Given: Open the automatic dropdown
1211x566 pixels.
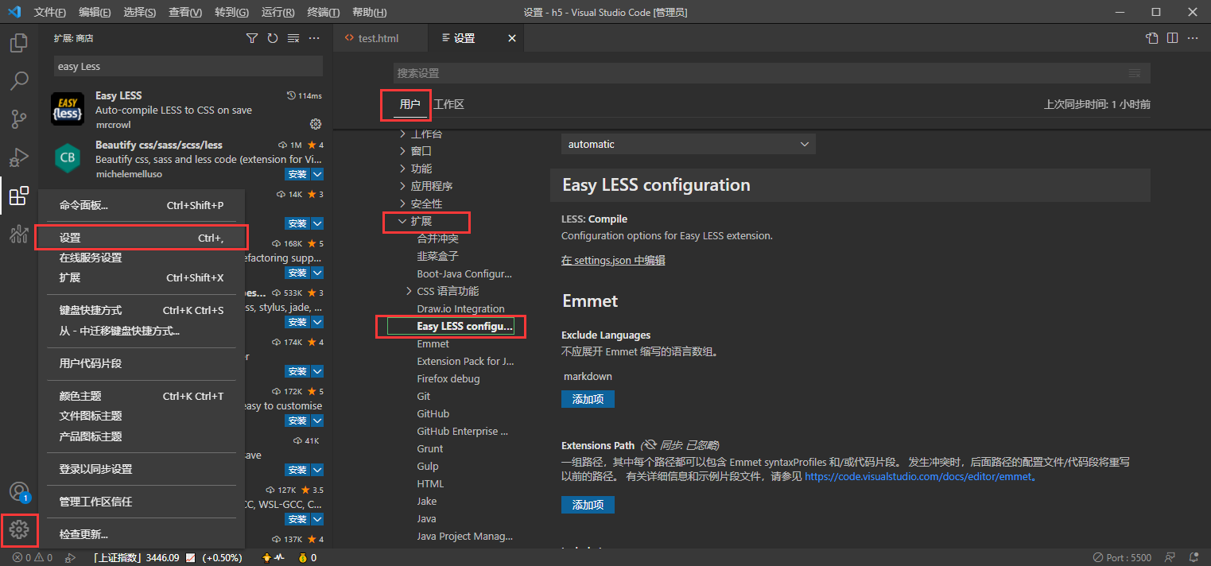Looking at the screenshot, I should coord(689,145).
